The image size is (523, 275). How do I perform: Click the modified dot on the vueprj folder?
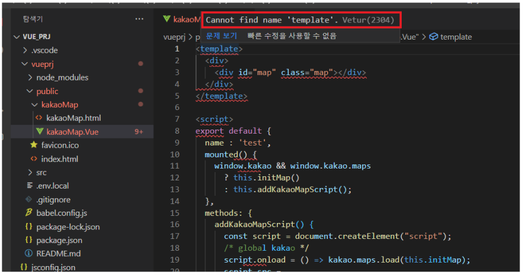point(140,64)
